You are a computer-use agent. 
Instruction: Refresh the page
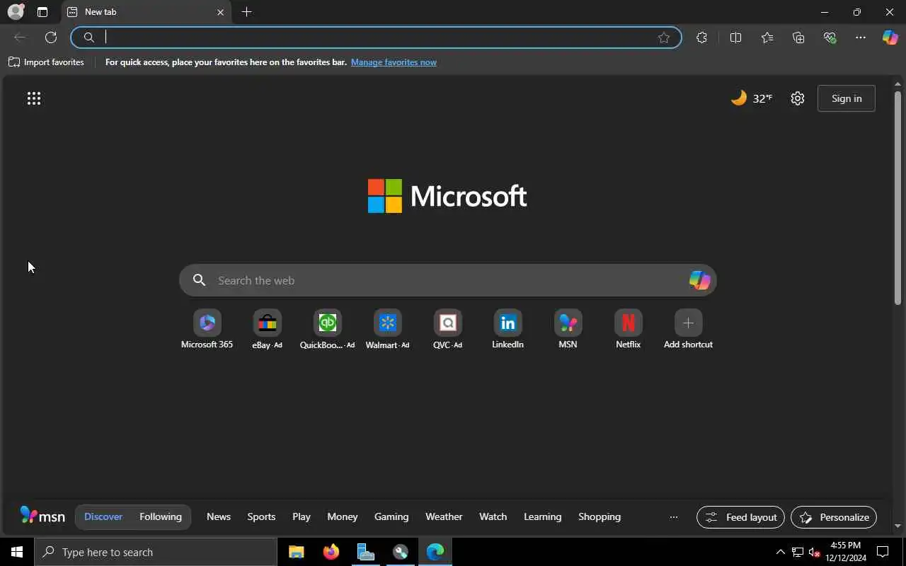click(51, 37)
